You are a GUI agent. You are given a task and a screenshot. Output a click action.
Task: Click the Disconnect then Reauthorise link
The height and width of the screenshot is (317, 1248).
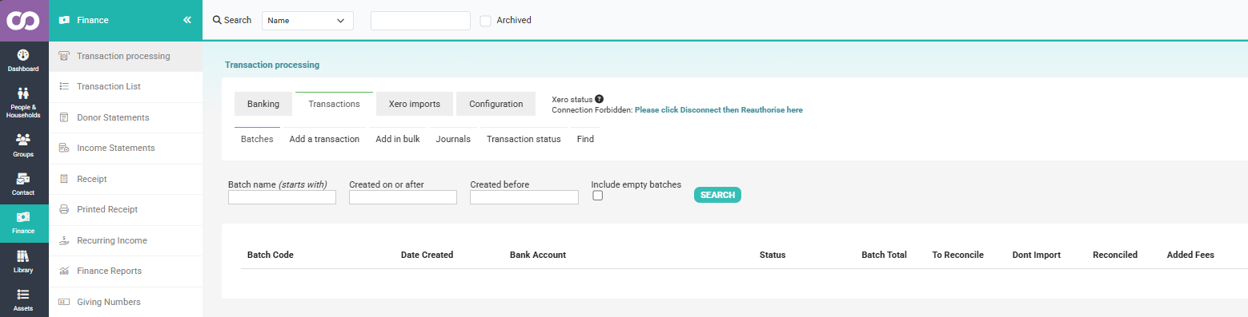pos(719,110)
